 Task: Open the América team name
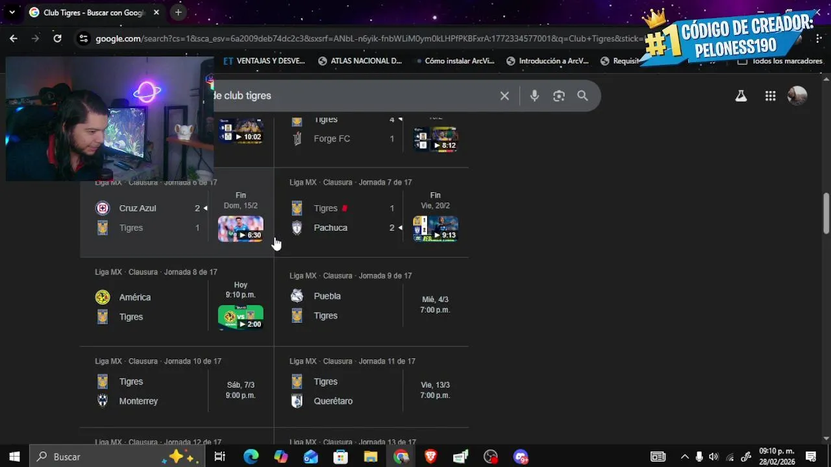tap(135, 297)
